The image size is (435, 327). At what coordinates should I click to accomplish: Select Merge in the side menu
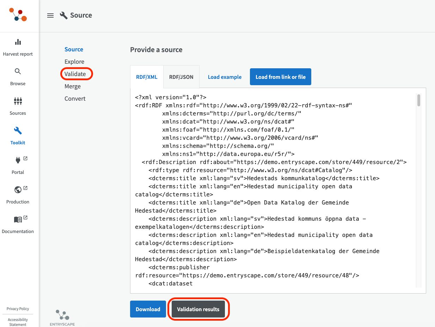73,86
